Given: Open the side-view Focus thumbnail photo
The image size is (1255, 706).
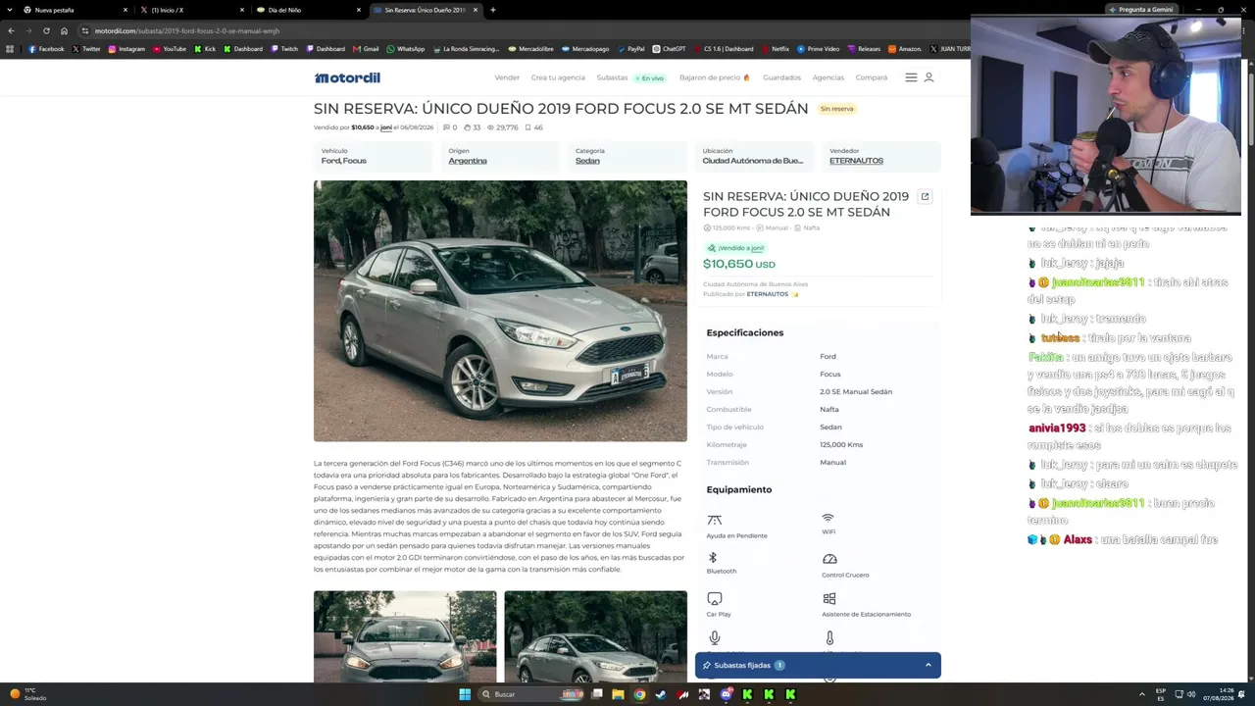Looking at the screenshot, I should tap(596, 636).
